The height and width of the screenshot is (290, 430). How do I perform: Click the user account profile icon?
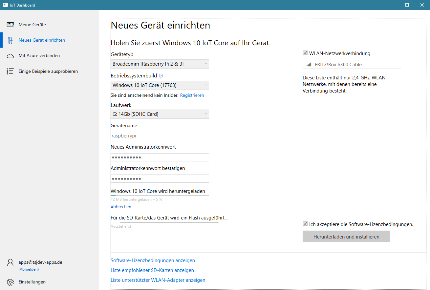11,262
